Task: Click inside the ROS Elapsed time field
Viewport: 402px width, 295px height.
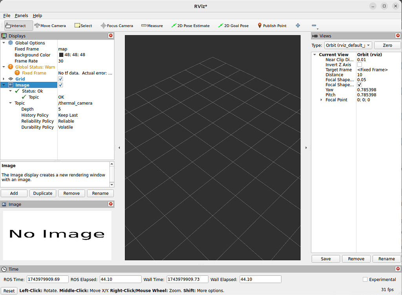Action: (120, 279)
